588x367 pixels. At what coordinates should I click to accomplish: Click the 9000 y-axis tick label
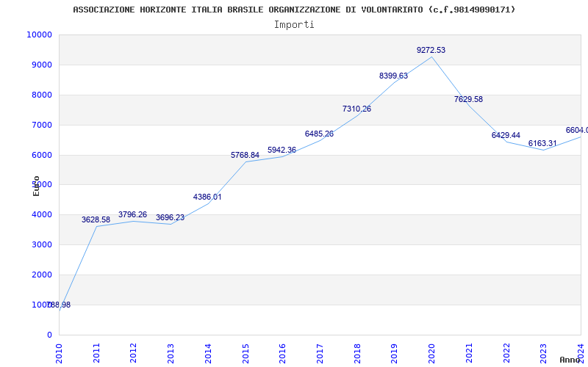click(42, 65)
